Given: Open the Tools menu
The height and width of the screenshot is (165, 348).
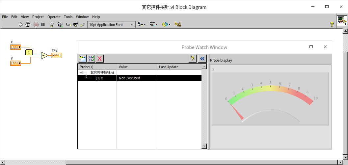Looking at the screenshot, I should point(68,17).
